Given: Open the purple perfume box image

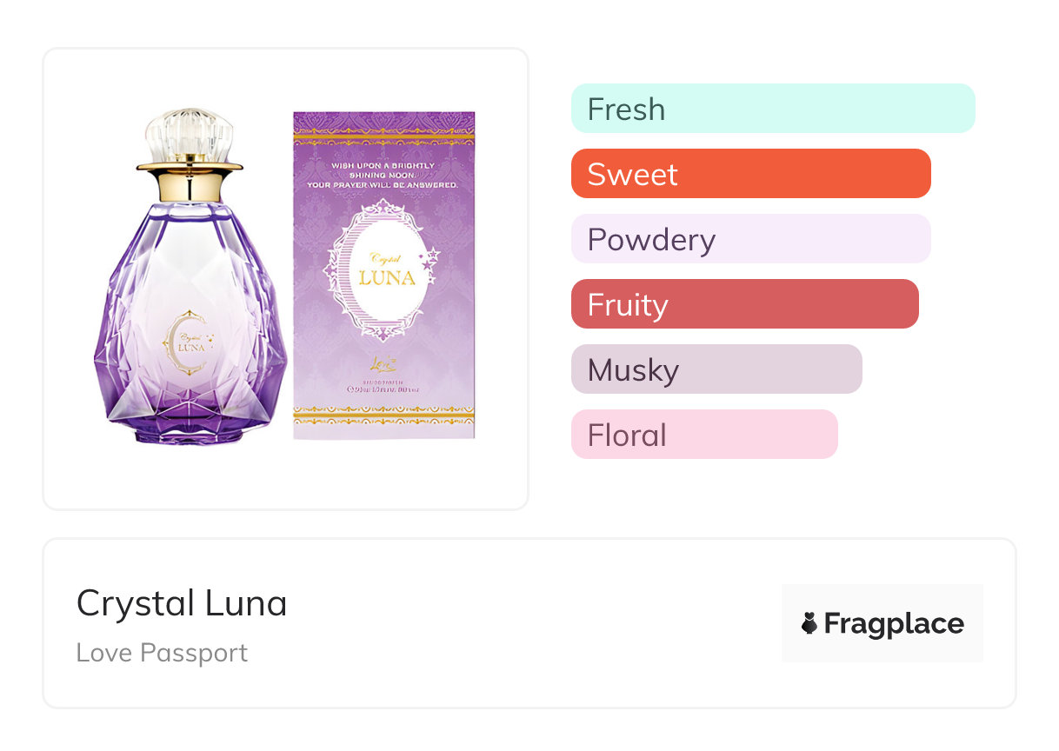Looking at the screenshot, I should click(383, 275).
